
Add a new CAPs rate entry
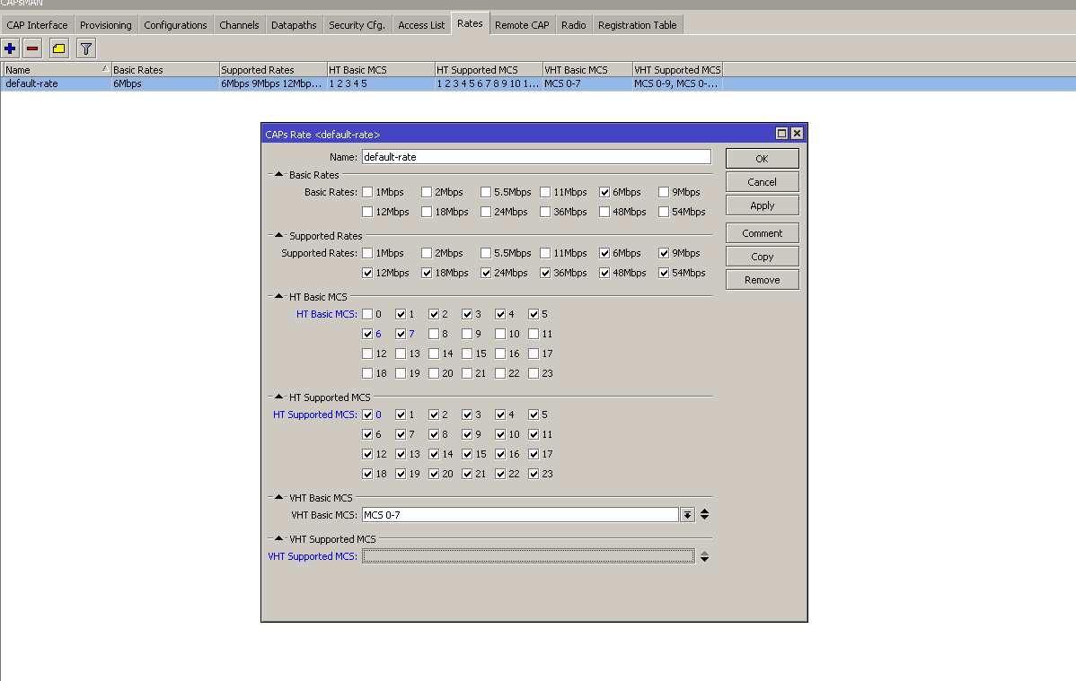click(x=10, y=48)
